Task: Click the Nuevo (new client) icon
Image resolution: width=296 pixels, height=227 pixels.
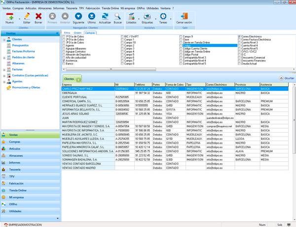Action: click(9, 17)
